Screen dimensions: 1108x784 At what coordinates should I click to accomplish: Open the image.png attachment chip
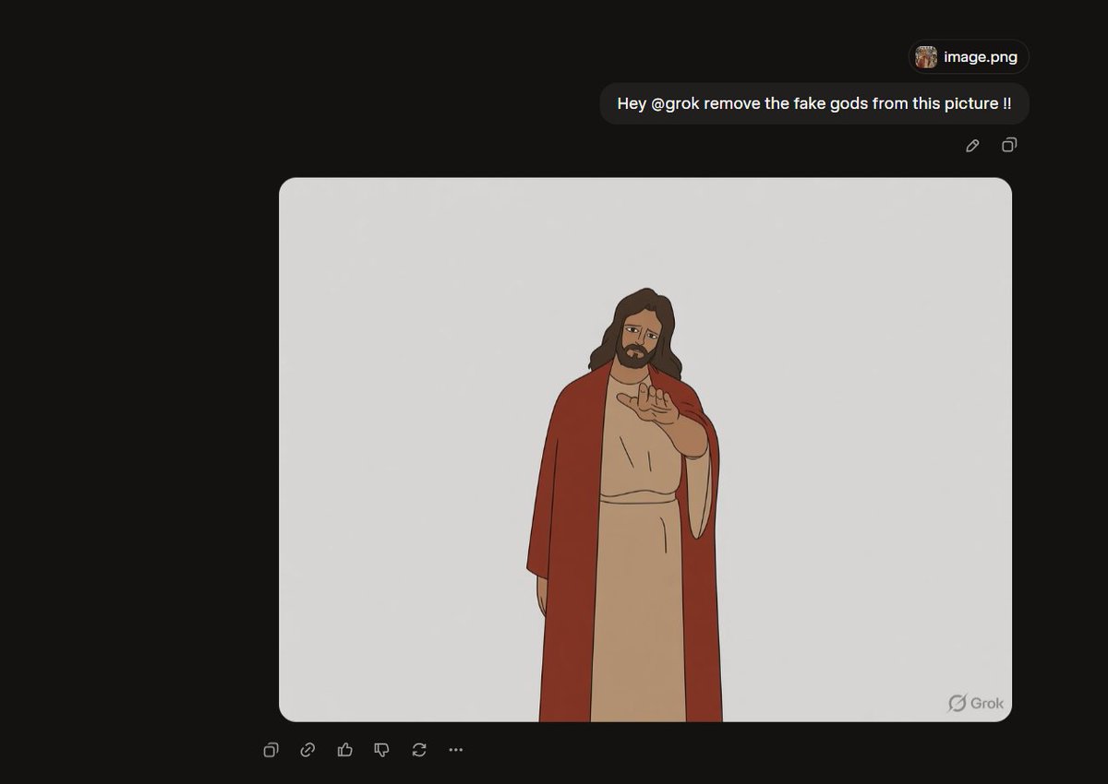tap(969, 57)
